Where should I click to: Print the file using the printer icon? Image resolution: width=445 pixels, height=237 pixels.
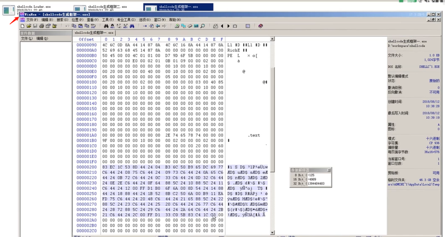click(x=41, y=26)
